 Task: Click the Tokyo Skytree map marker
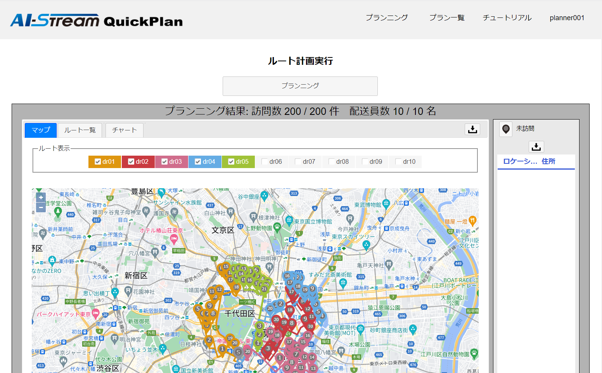point(366,245)
